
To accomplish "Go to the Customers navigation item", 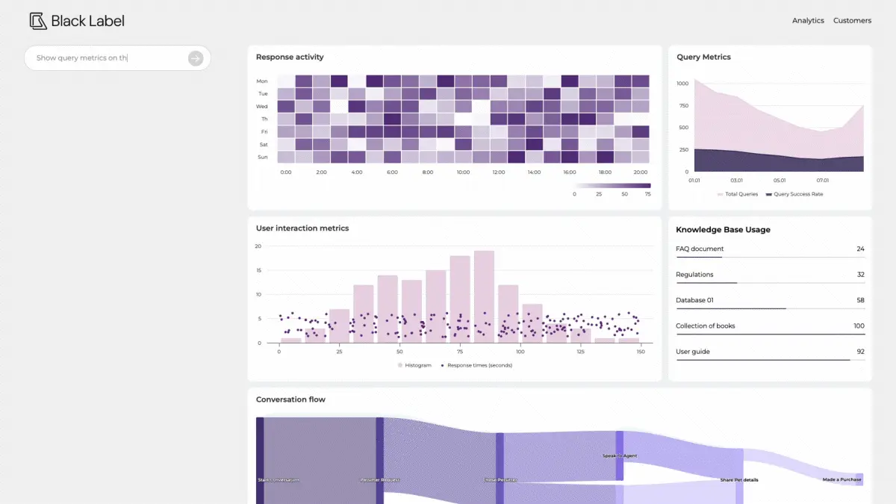I will [852, 21].
